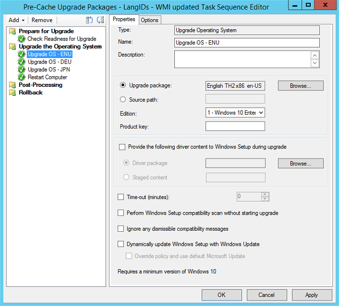339x306 pixels.
Task: Click green check icon beside Upgrade OS - DEU
Action: (21, 62)
